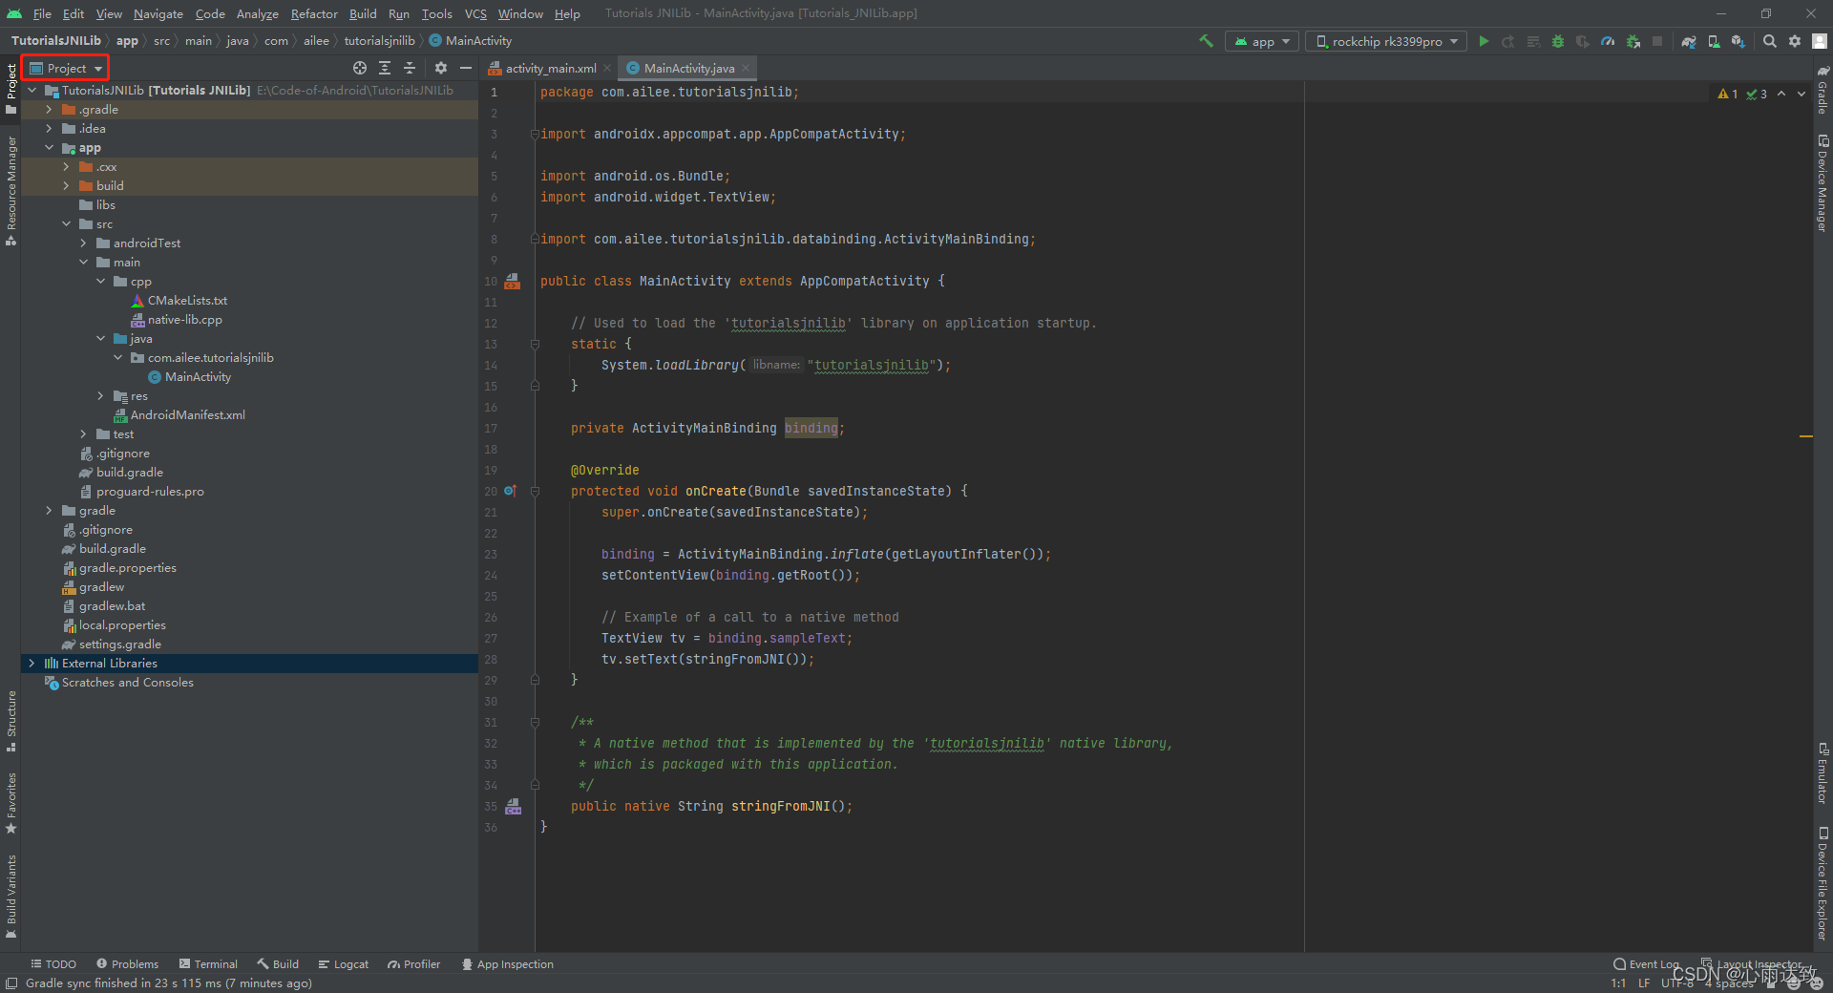The width and height of the screenshot is (1833, 993).
Task: Attach debugger to Android process
Action: click(1633, 41)
